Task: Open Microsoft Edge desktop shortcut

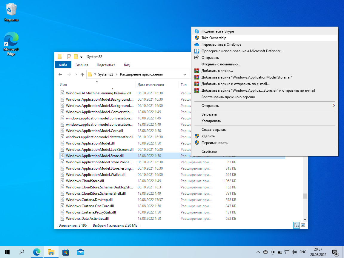Action: point(11,44)
